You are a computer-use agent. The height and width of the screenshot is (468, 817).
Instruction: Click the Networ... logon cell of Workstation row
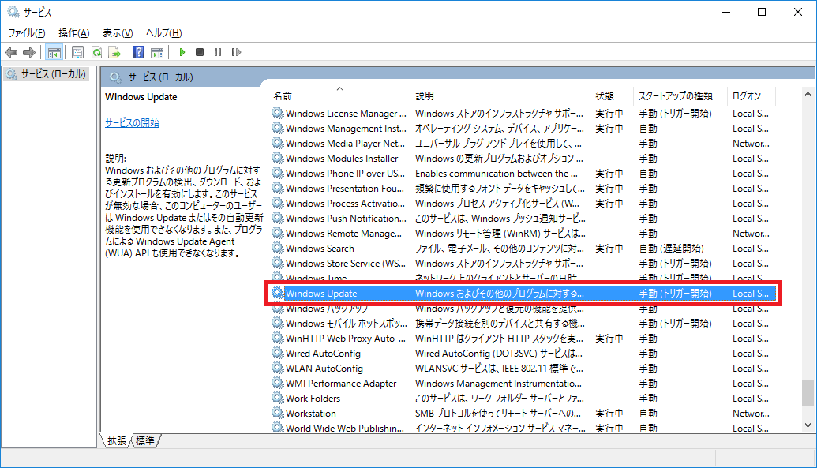(751, 414)
